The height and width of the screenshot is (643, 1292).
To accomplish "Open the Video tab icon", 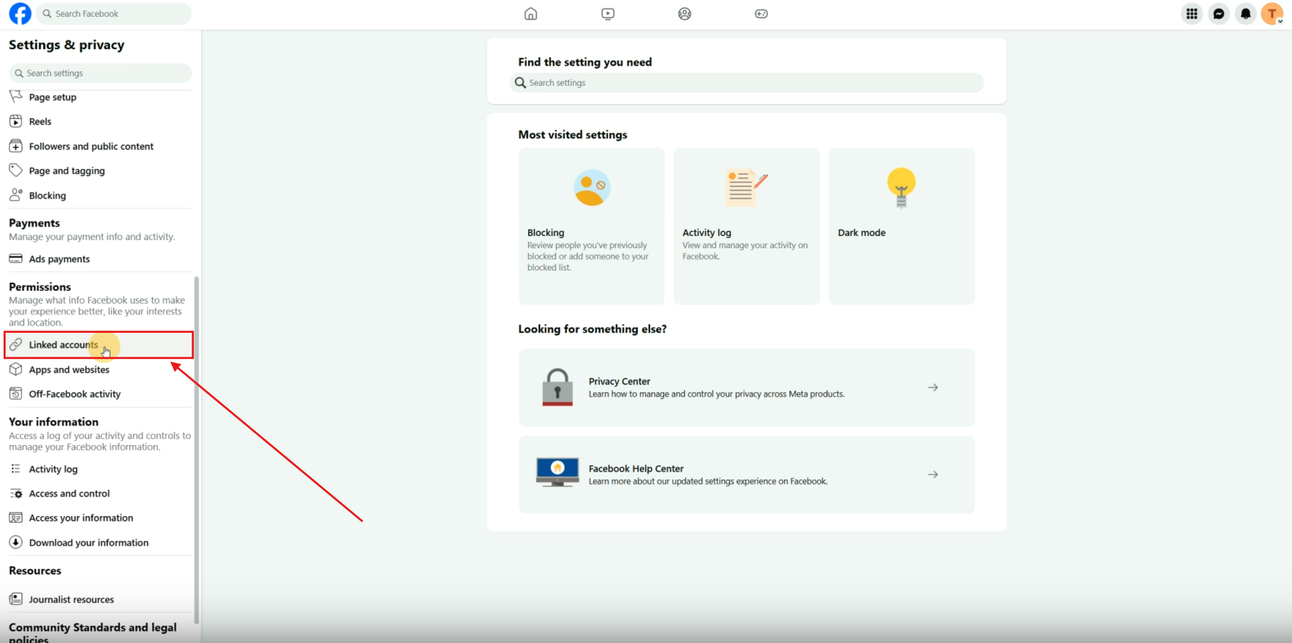I will coord(608,14).
